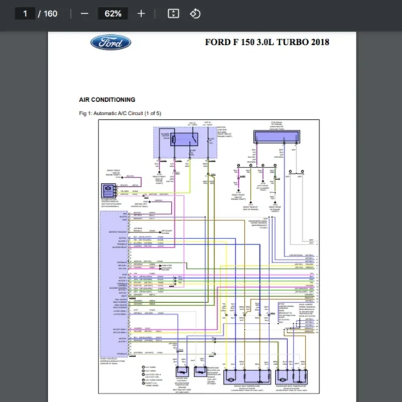Click the Ford logo on the page
The image size is (402, 402).
point(111,42)
